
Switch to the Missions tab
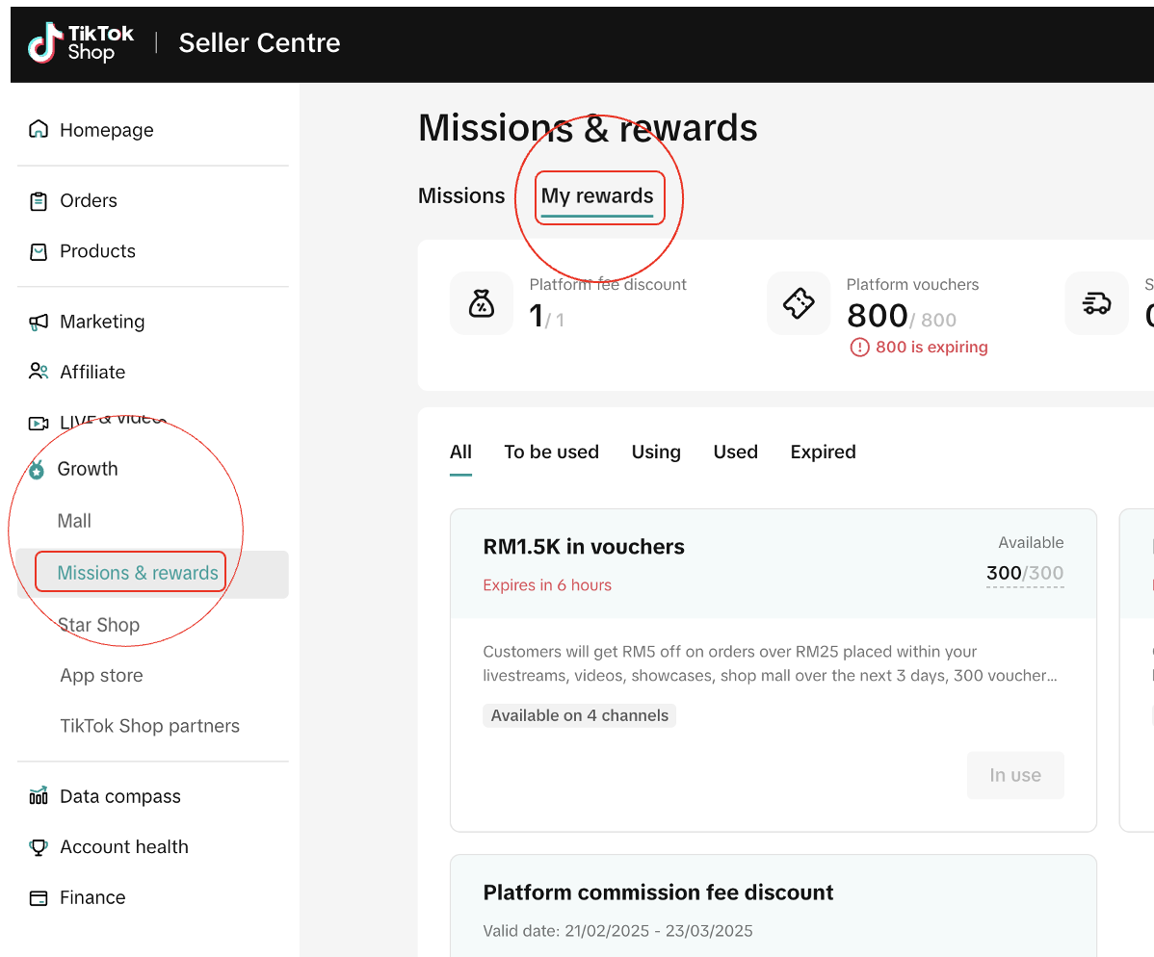461,195
